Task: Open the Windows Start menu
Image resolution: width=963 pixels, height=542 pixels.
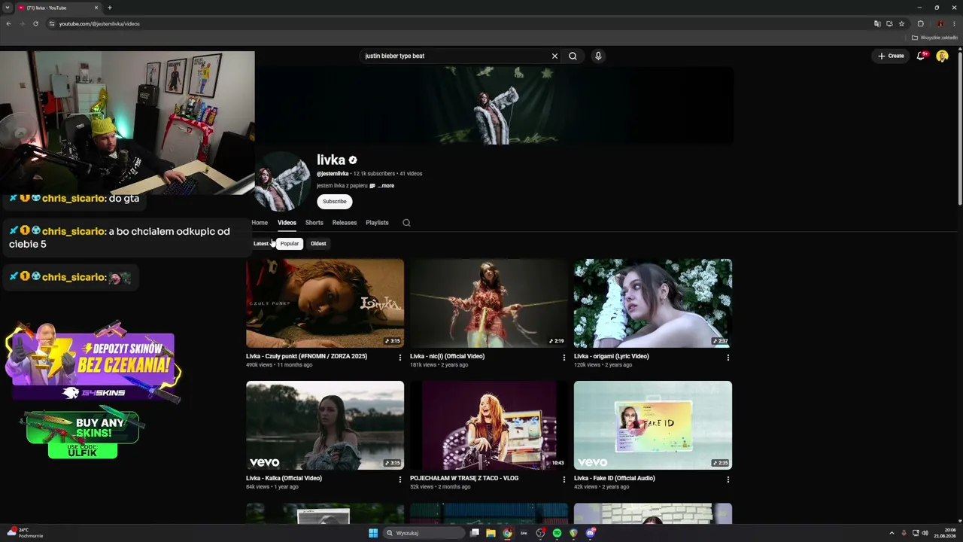Action: (x=372, y=533)
